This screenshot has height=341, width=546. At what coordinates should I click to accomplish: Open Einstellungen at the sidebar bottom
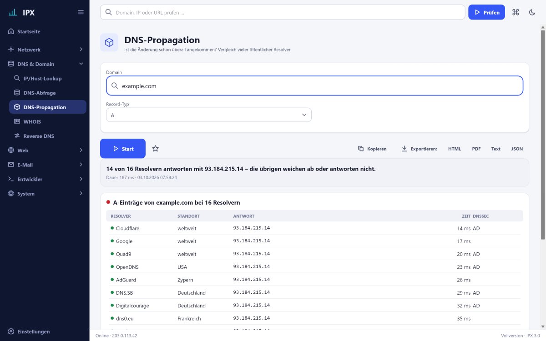[x=45, y=331]
